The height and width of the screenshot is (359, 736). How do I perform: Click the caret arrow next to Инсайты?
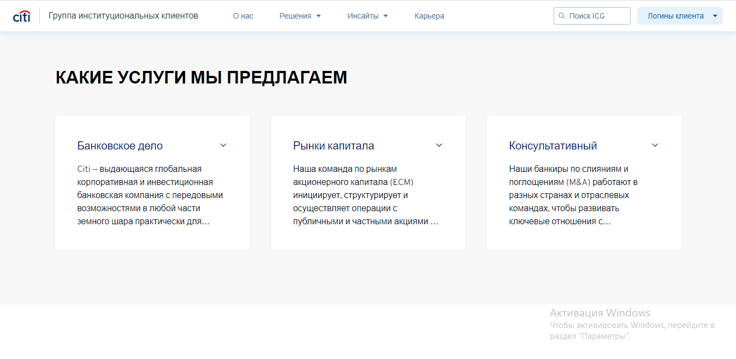385,16
